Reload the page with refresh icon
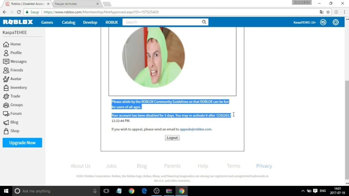The height and width of the screenshot is (196, 349). (x=19, y=12)
